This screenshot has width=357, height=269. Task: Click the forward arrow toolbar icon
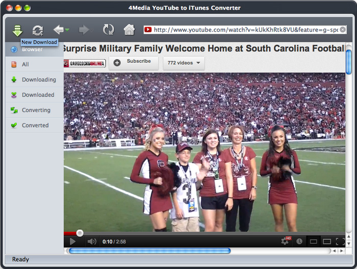point(84,30)
